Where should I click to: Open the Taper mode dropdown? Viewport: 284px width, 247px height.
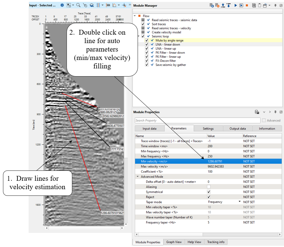240,202
